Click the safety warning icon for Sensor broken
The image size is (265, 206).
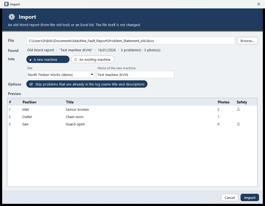tap(238, 109)
